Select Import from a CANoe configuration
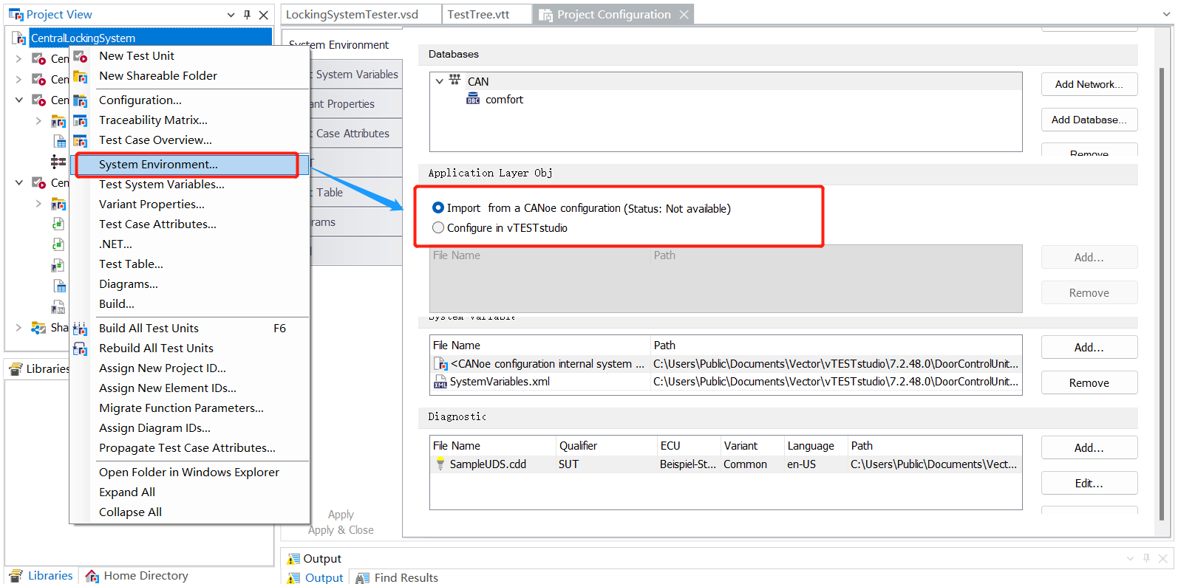1178x584 pixels. [438, 208]
